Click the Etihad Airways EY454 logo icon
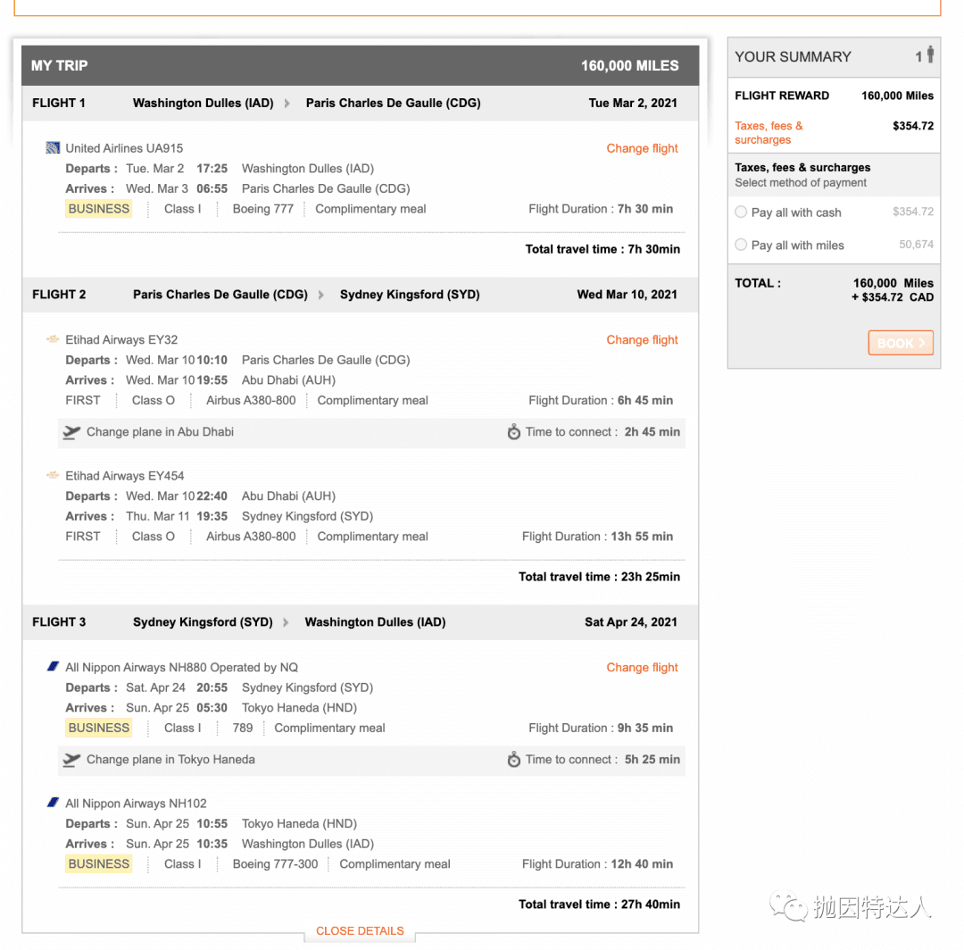 point(53,475)
